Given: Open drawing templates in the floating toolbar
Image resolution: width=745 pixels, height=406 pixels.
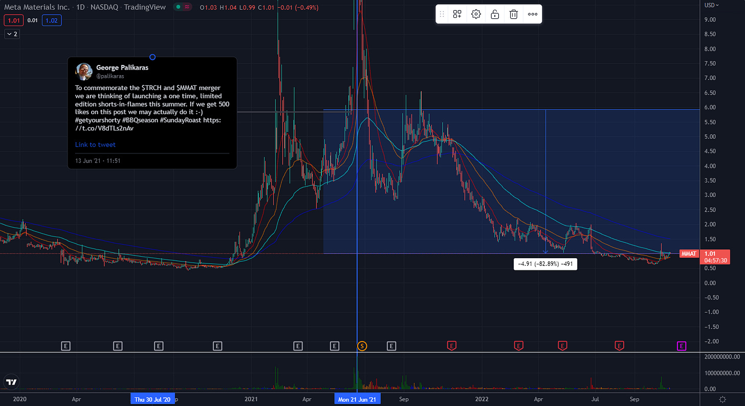Looking at the screenshot, I should click(x=457, y=14).
